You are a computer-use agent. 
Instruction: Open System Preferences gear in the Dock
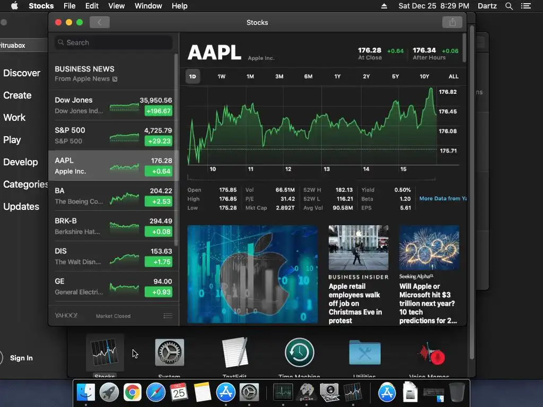coord(249,393)
